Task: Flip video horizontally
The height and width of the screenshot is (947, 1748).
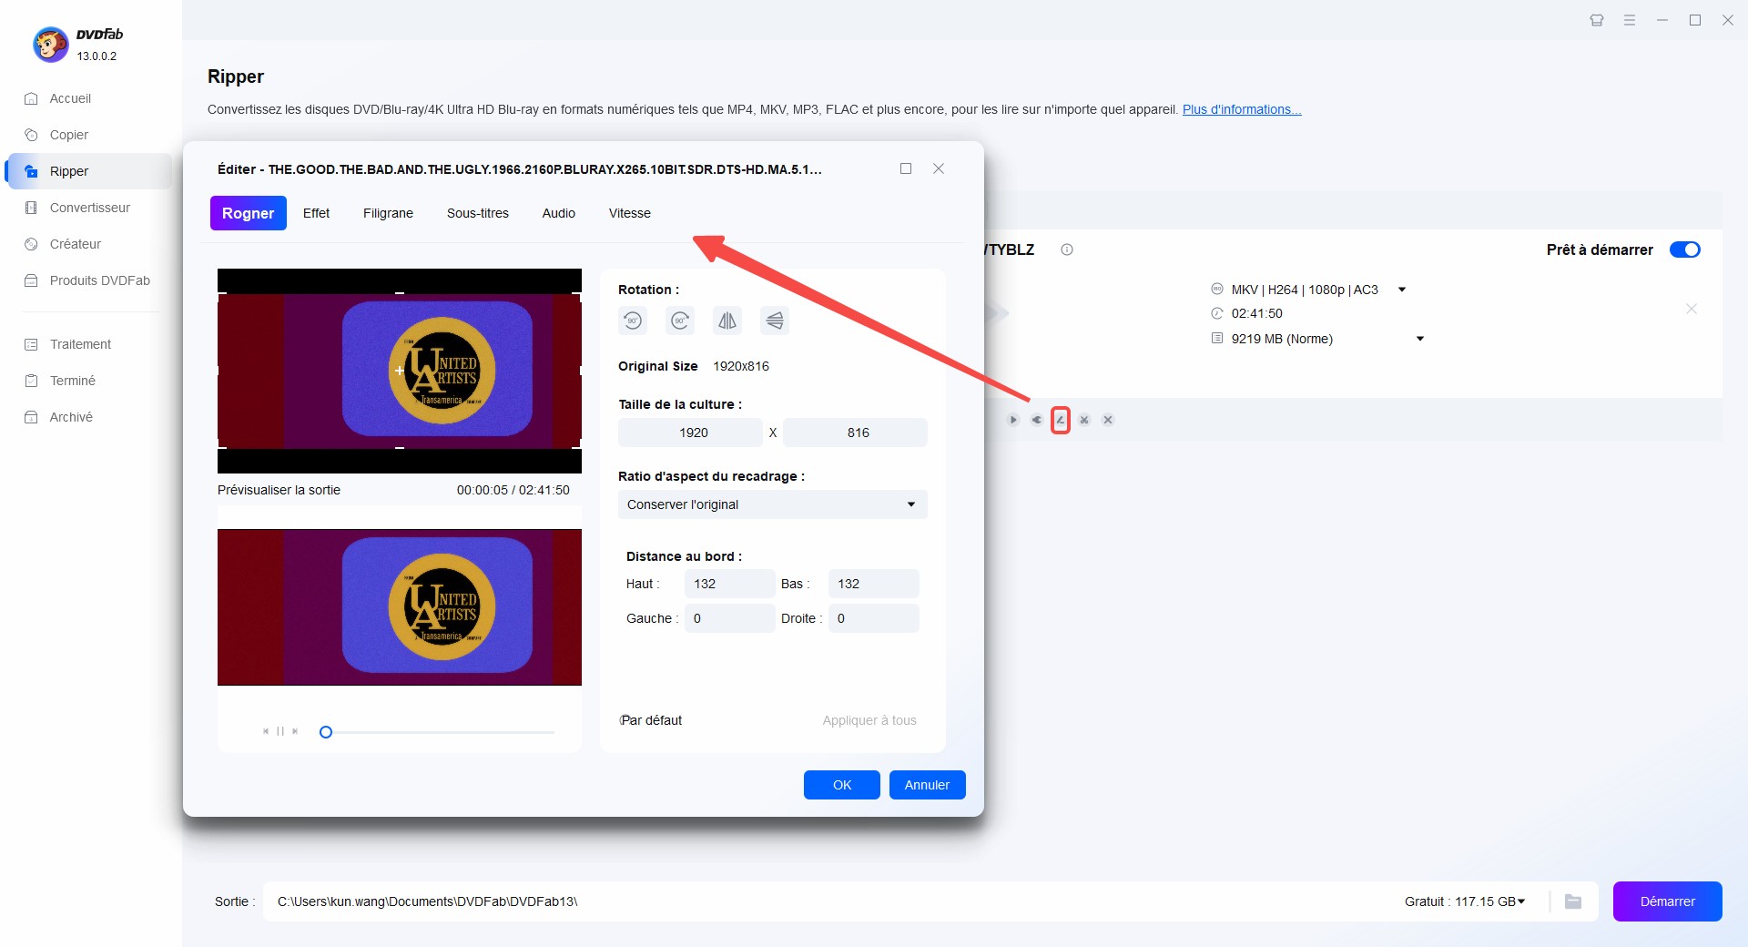Action: pyautogui.click(x=727, y=321)
